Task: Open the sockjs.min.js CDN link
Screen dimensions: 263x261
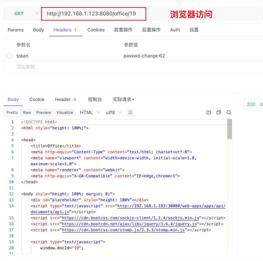Action: [130, 218]
